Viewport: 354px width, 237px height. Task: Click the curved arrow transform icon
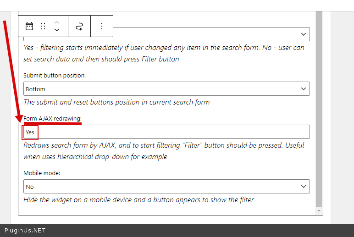[x=79, y=26]
